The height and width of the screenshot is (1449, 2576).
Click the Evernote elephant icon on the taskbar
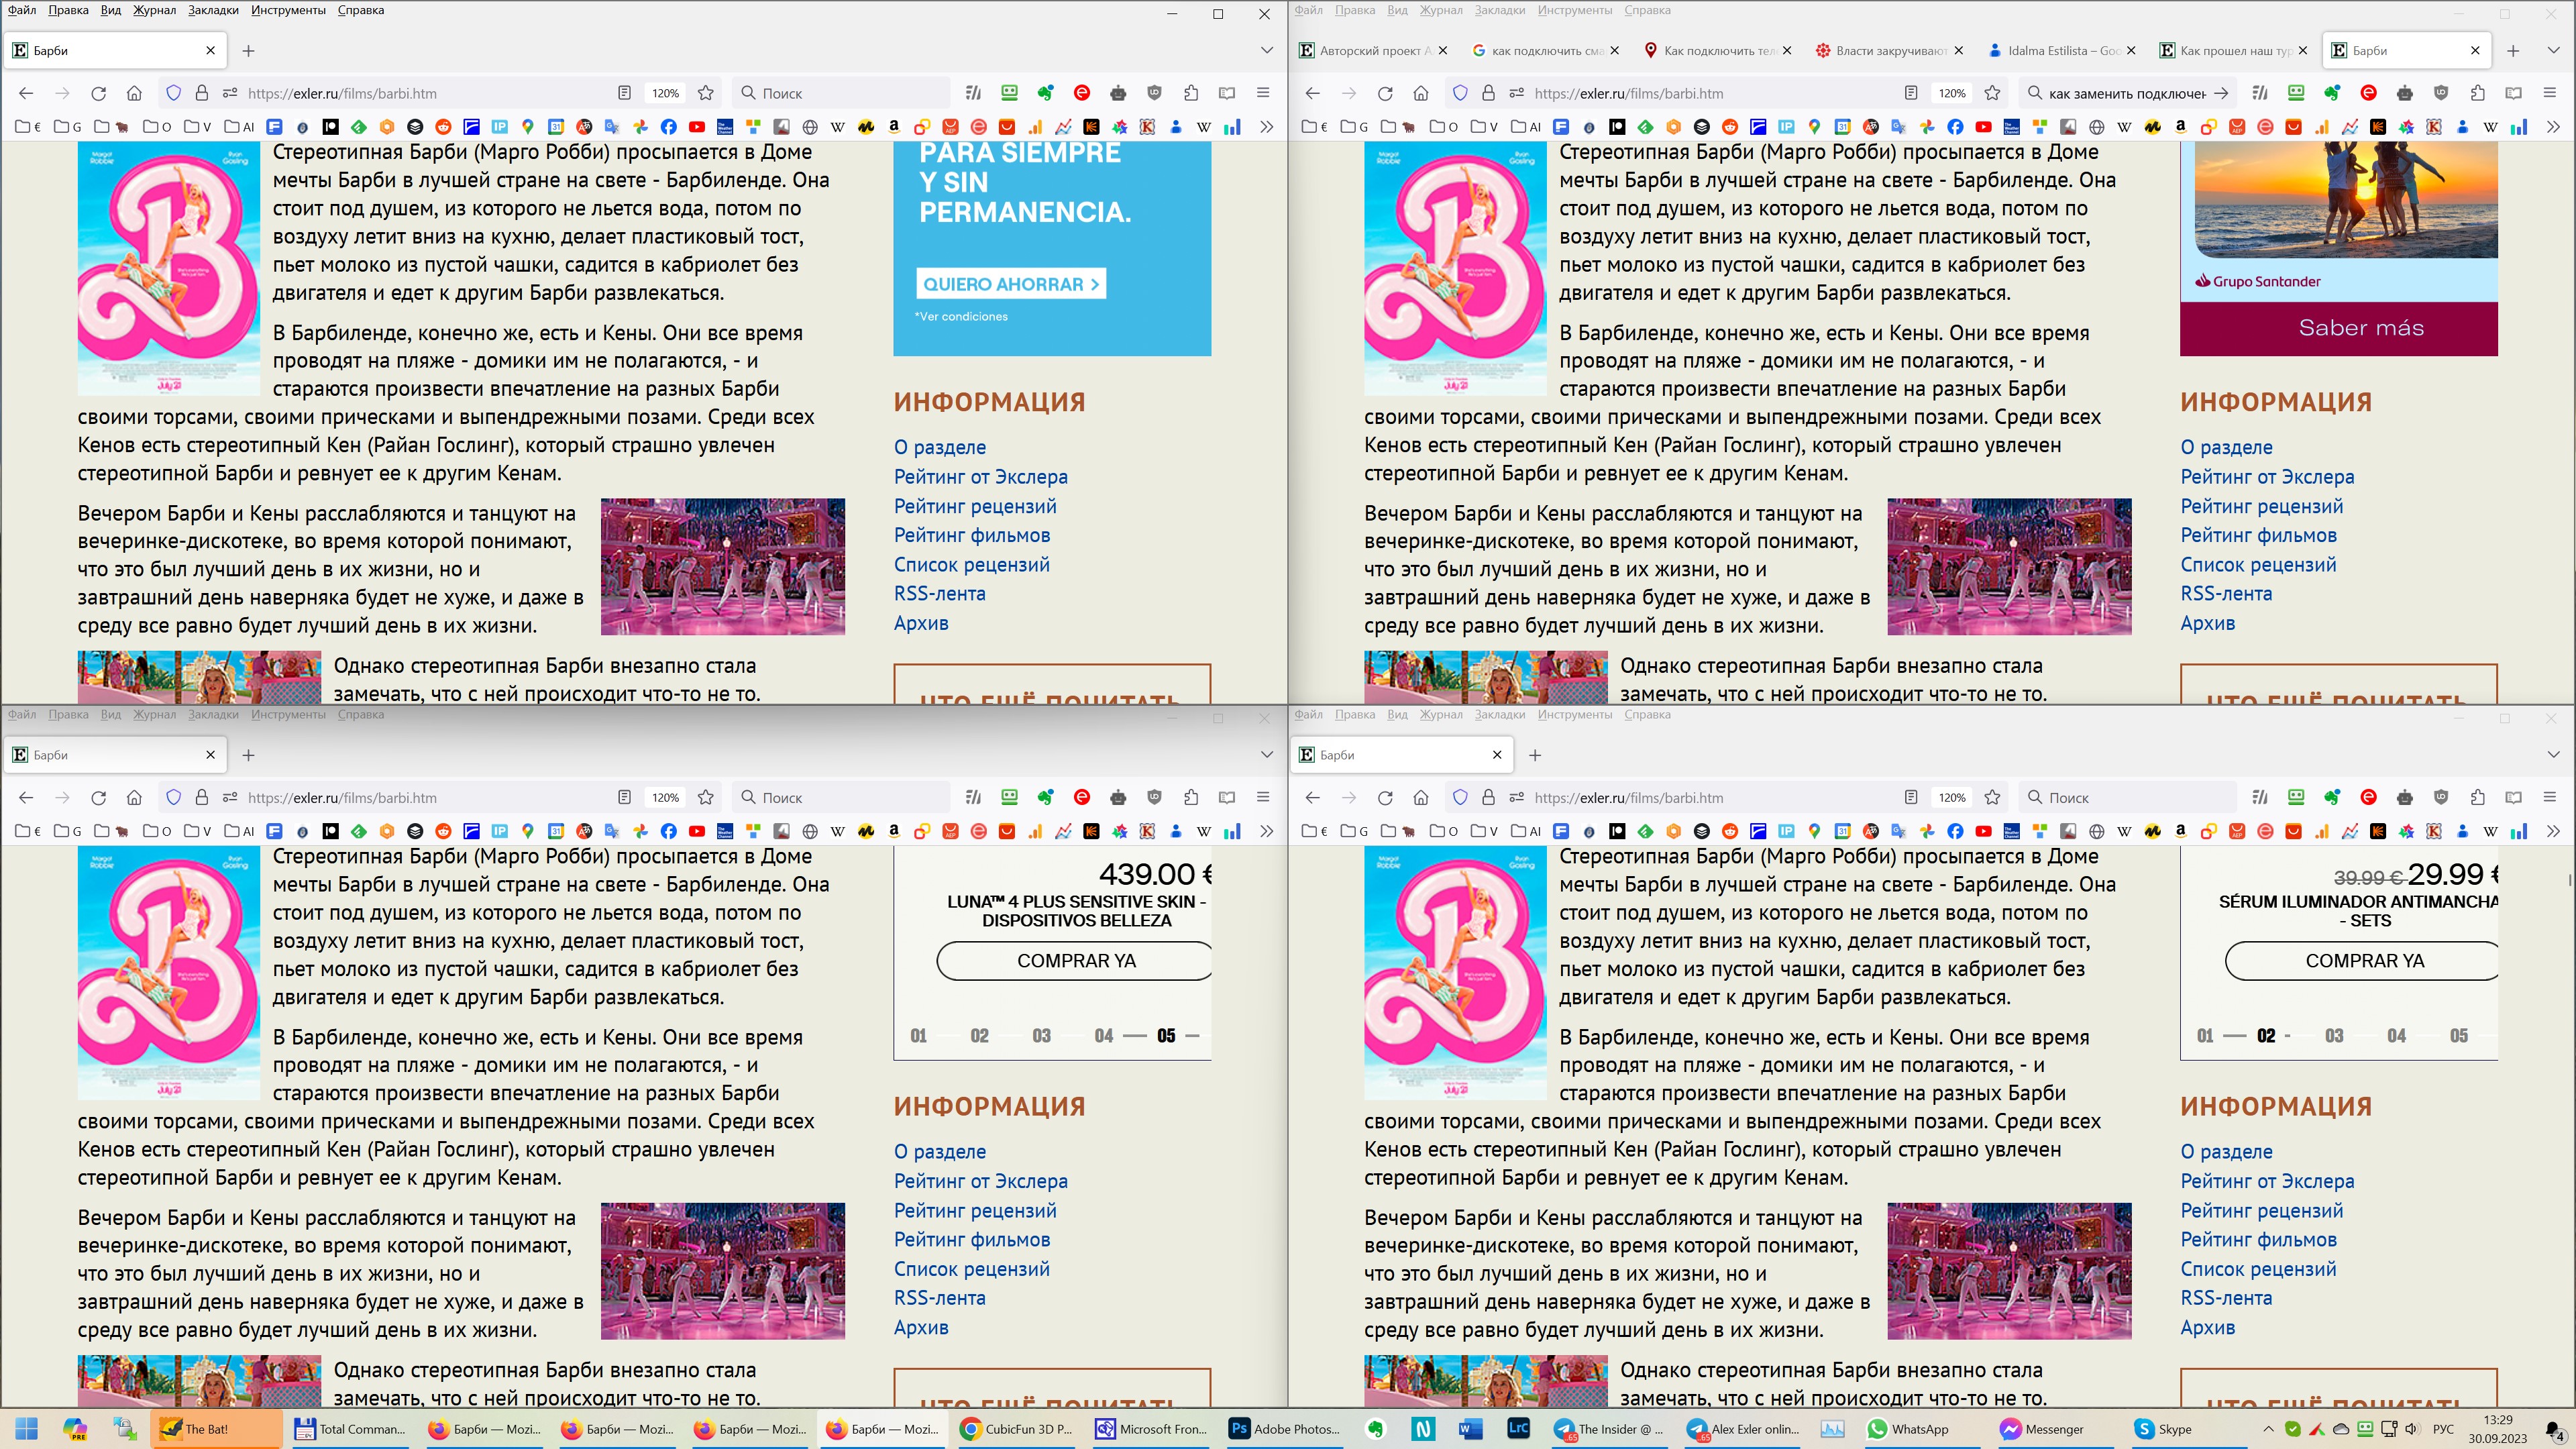click(x=1376, y=1429)
